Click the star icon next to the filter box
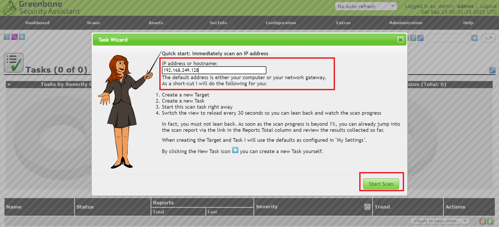Screen dimensions: 499x227 click(474, 38)
